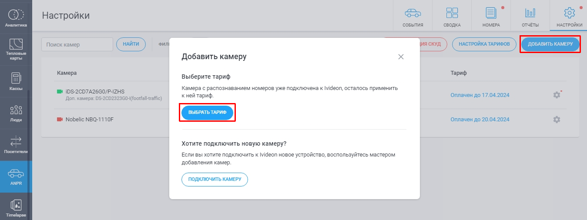Image resolution: width=587 pixels, height=220 pixels.
Task: Click the Подключить камеру button
Action: (x=215, y=180)
